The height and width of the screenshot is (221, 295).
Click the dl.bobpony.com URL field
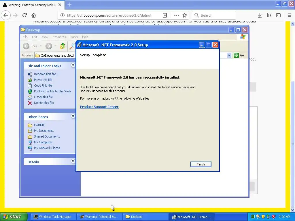(x=109, y=15)
